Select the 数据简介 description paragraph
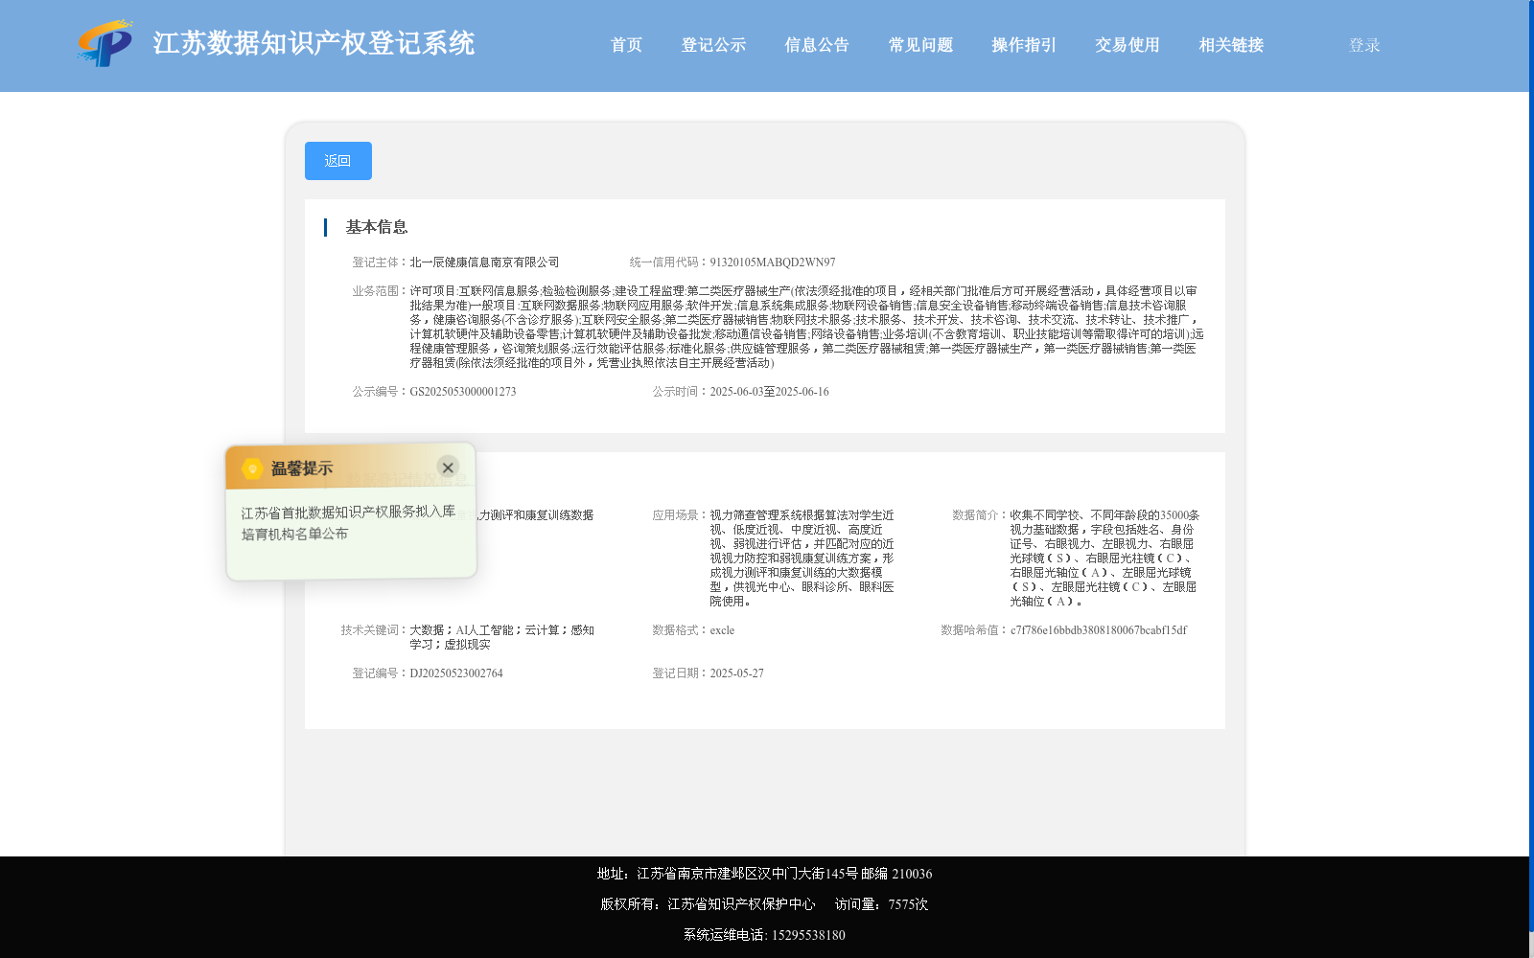The height and width of the screenshot is (958, 1534). (1104, 558)
